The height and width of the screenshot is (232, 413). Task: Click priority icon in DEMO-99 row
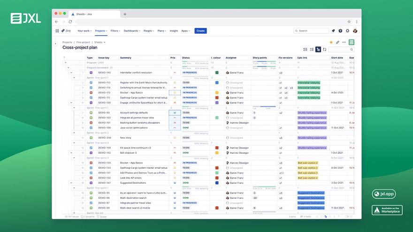[175, 112]
